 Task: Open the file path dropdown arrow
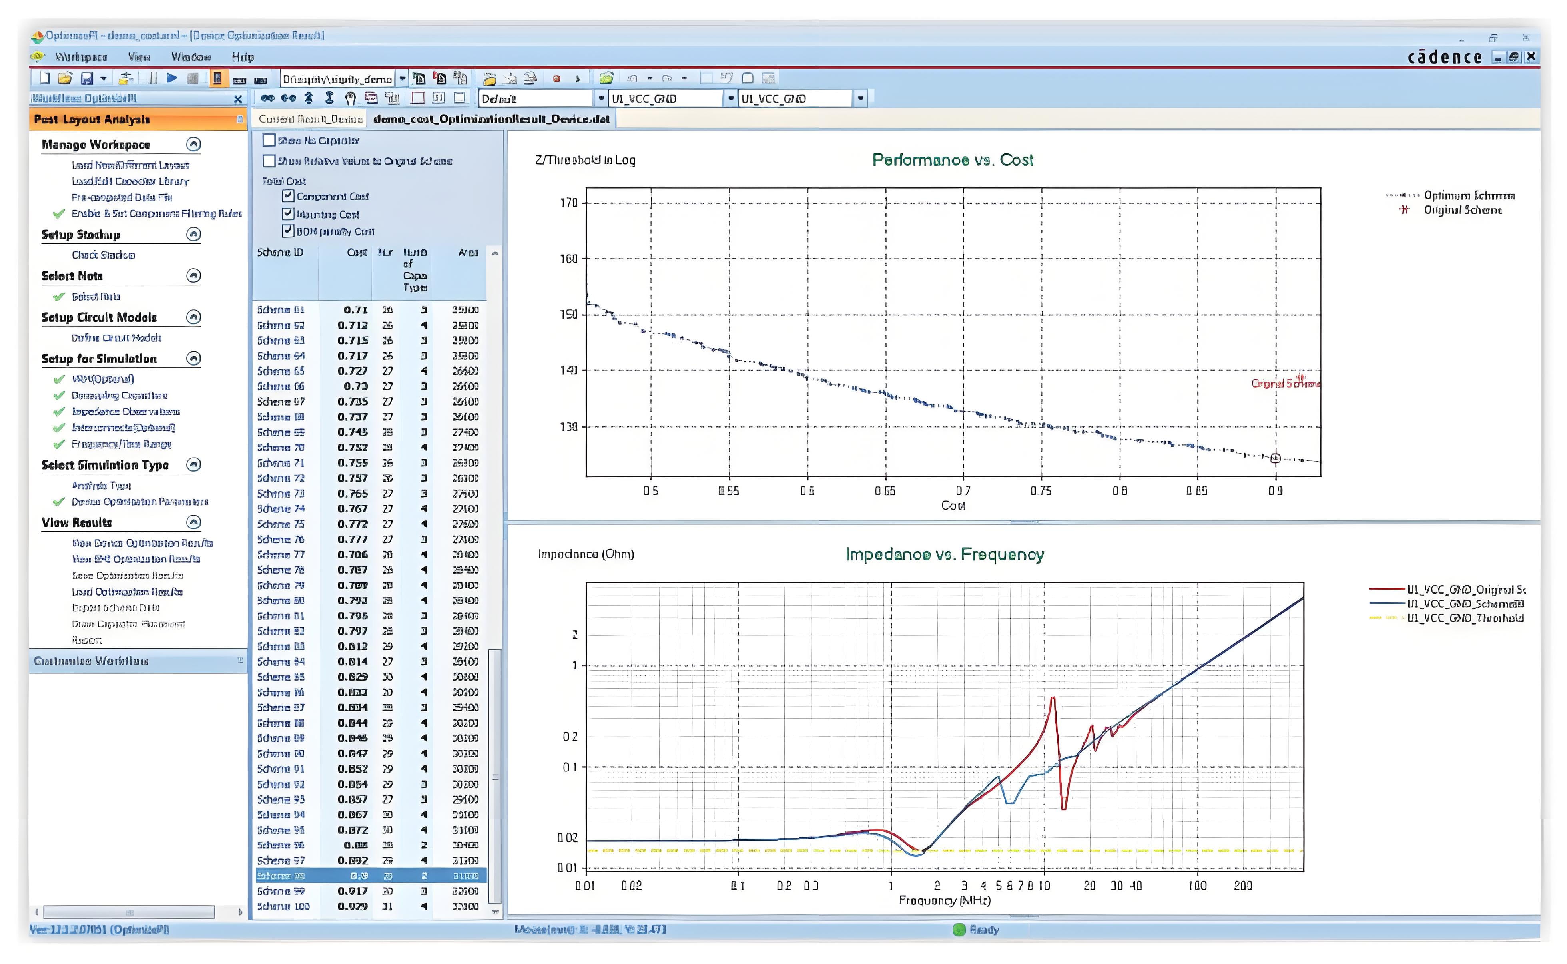click(x=402, y=78)
